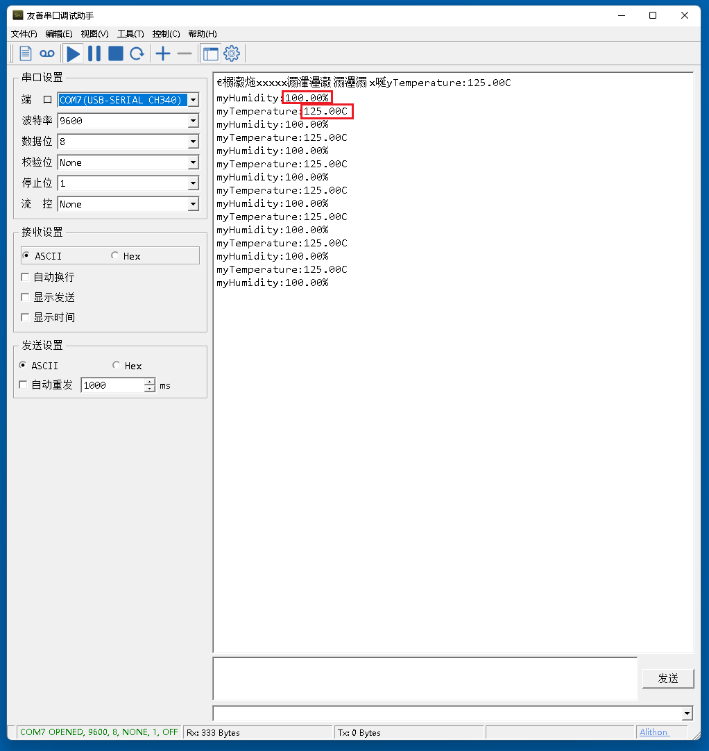Click the app icon in title bar
709x751 pixels.
(x=18, y=15)
